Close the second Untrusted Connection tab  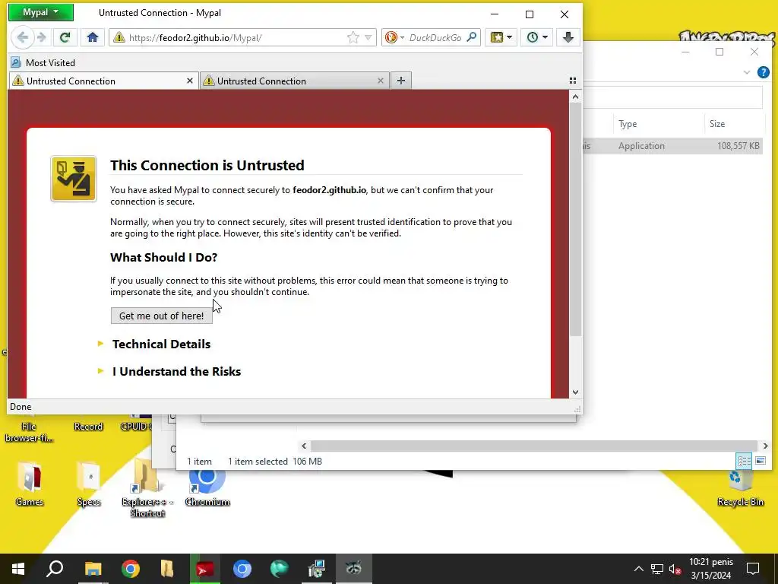click(381, 81)
